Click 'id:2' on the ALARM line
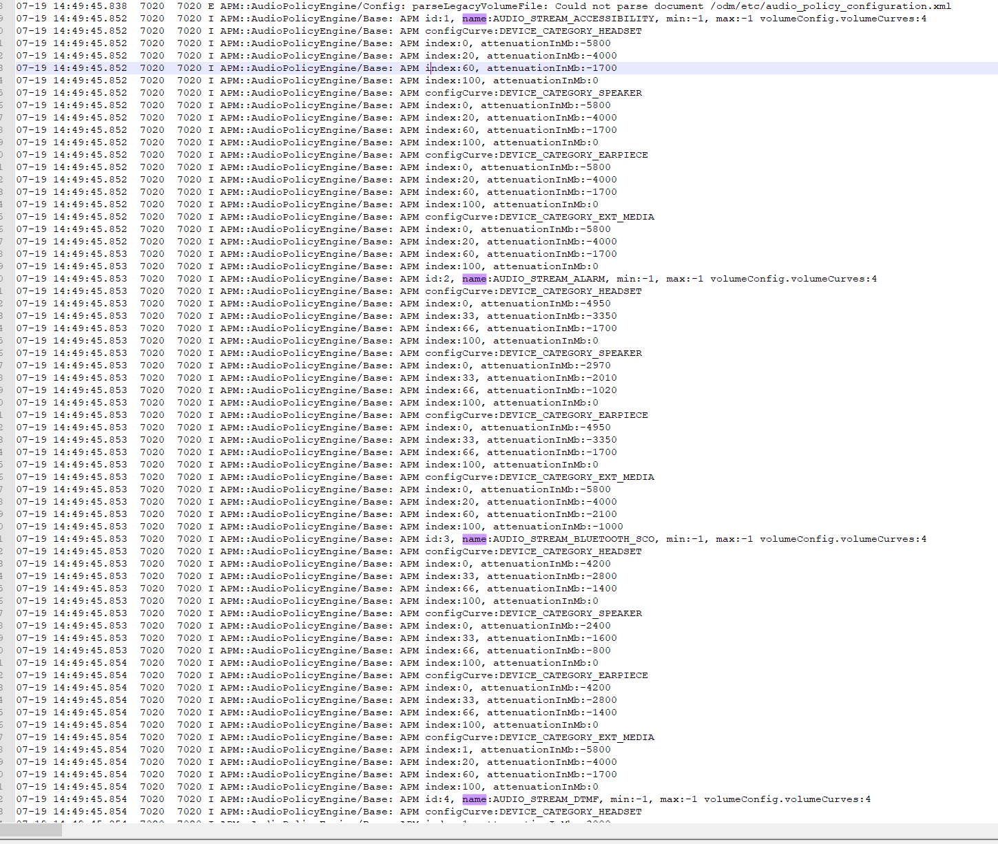The image size is (998, 844). 437,279
